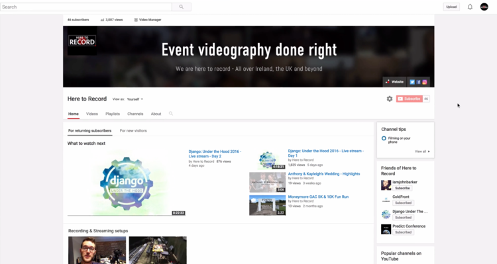
Task: Click the search magnifier button
Action: pyautogui.click(x=182, y=7)
